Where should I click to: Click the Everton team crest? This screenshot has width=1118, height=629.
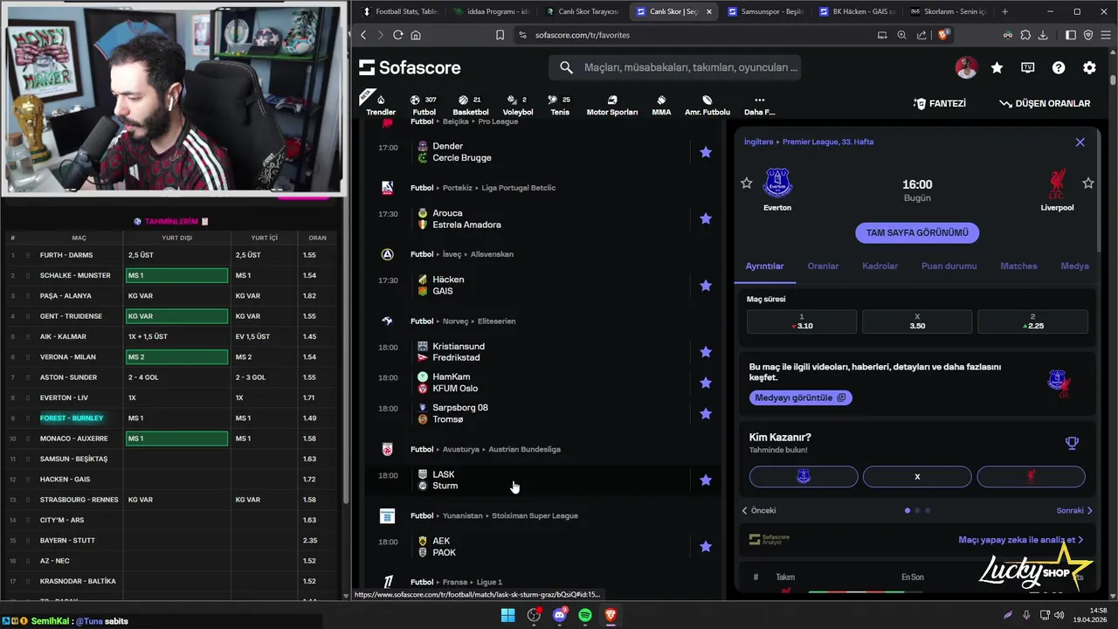coord(777,183)
